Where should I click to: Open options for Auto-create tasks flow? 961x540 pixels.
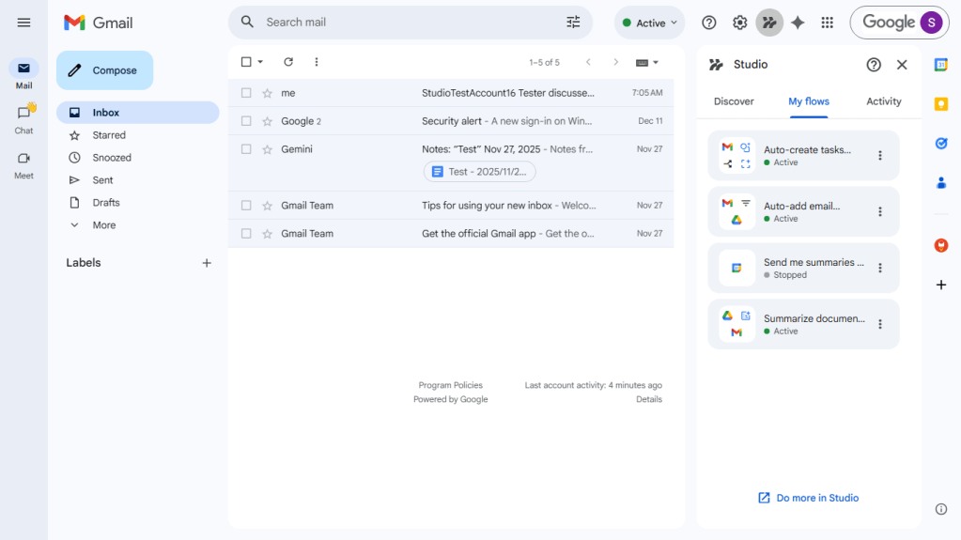(x=880, y=156)
